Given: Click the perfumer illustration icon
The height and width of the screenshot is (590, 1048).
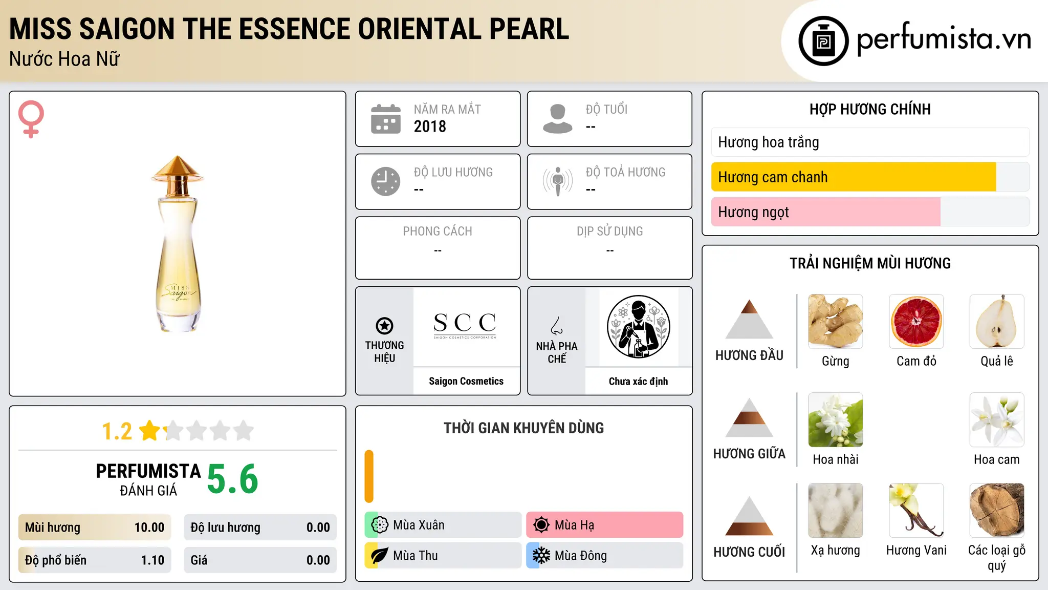Looking at the screenshot, I should (x=639, y=327).
